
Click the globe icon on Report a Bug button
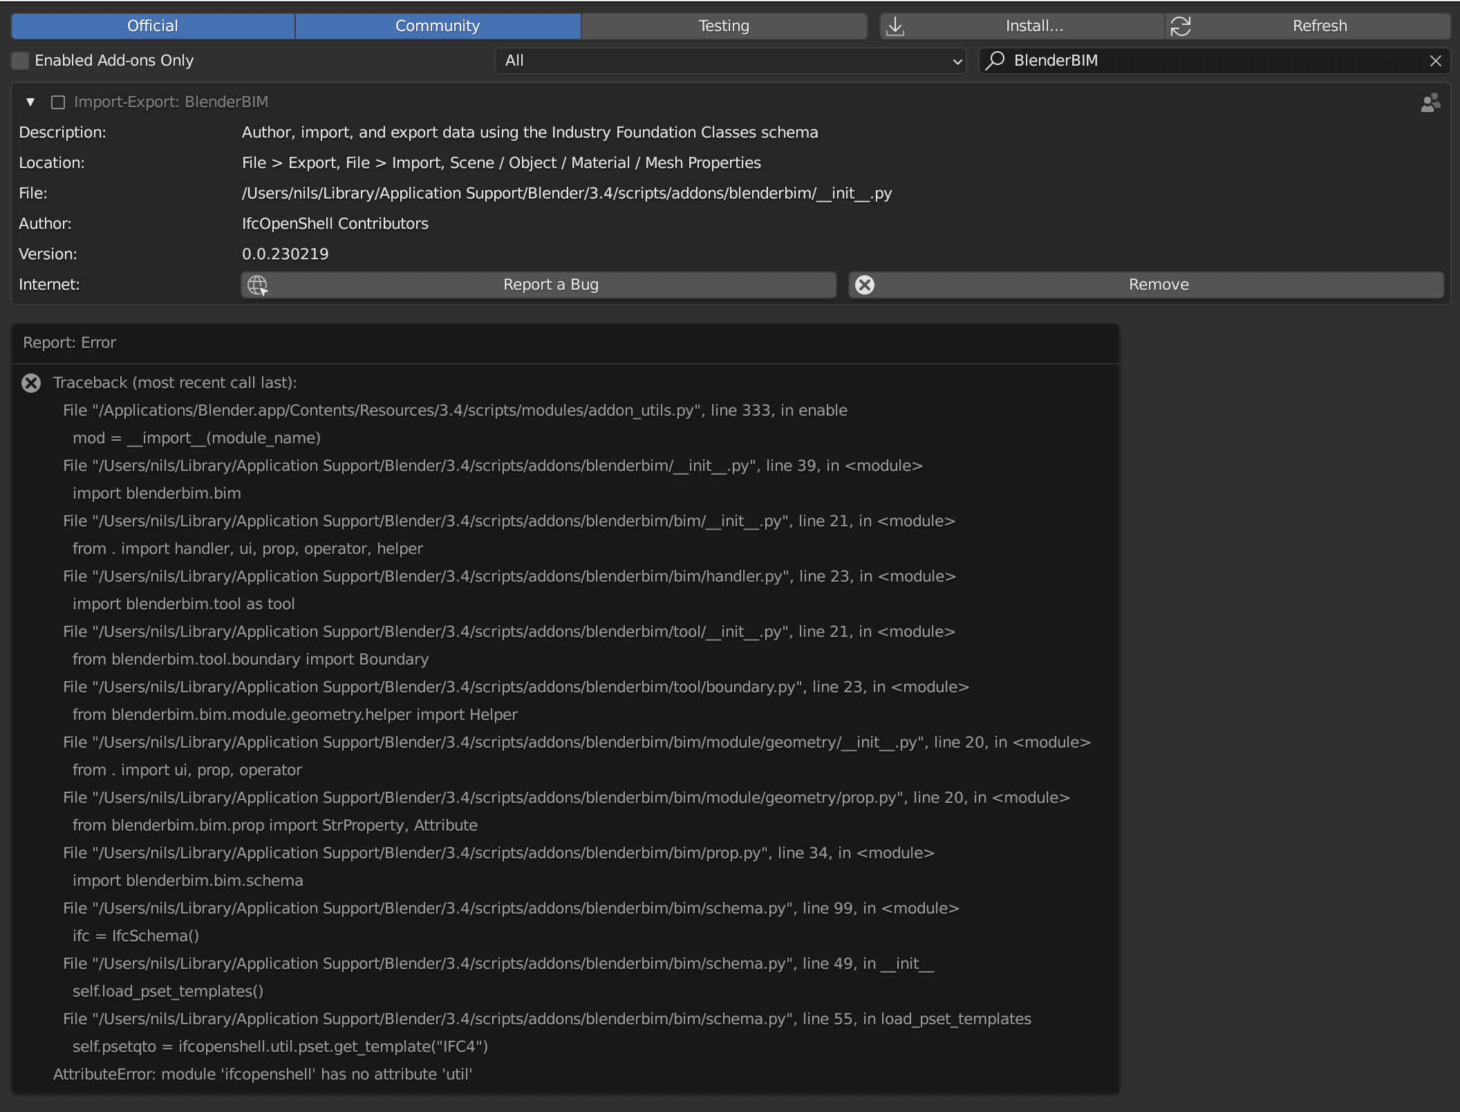pos(257,284)
